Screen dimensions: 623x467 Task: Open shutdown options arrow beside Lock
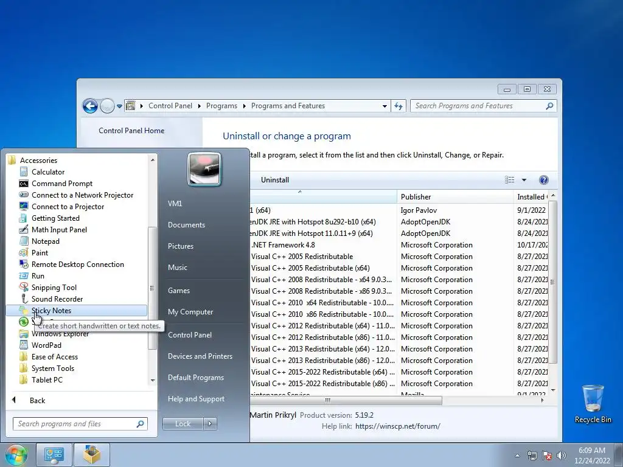click(210, 424)
